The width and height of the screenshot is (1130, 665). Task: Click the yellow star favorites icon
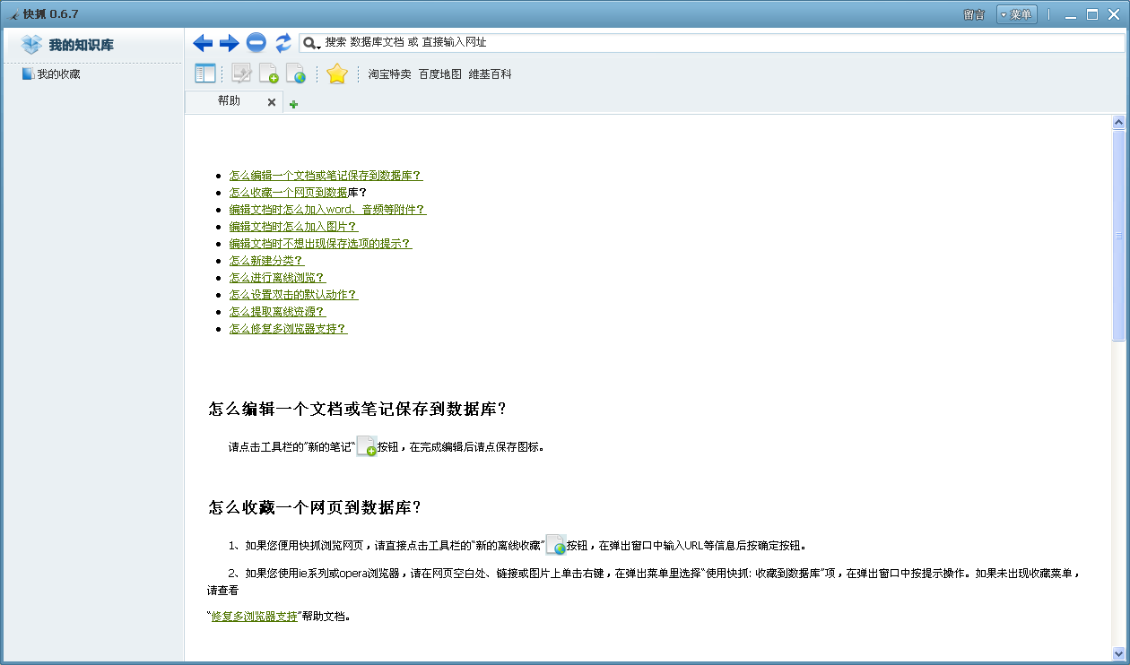click(x=336, y=73)
